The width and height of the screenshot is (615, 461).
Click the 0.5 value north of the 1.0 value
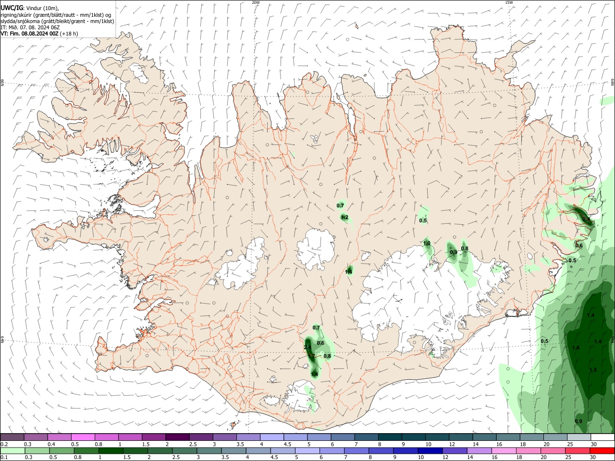click(423, 221)
